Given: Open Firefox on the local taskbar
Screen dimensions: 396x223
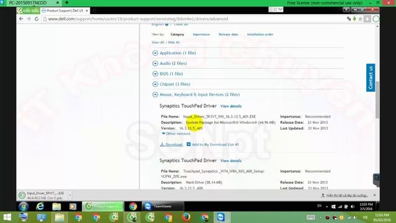Looking at the screenshot, I should click(x=186, y=217).
